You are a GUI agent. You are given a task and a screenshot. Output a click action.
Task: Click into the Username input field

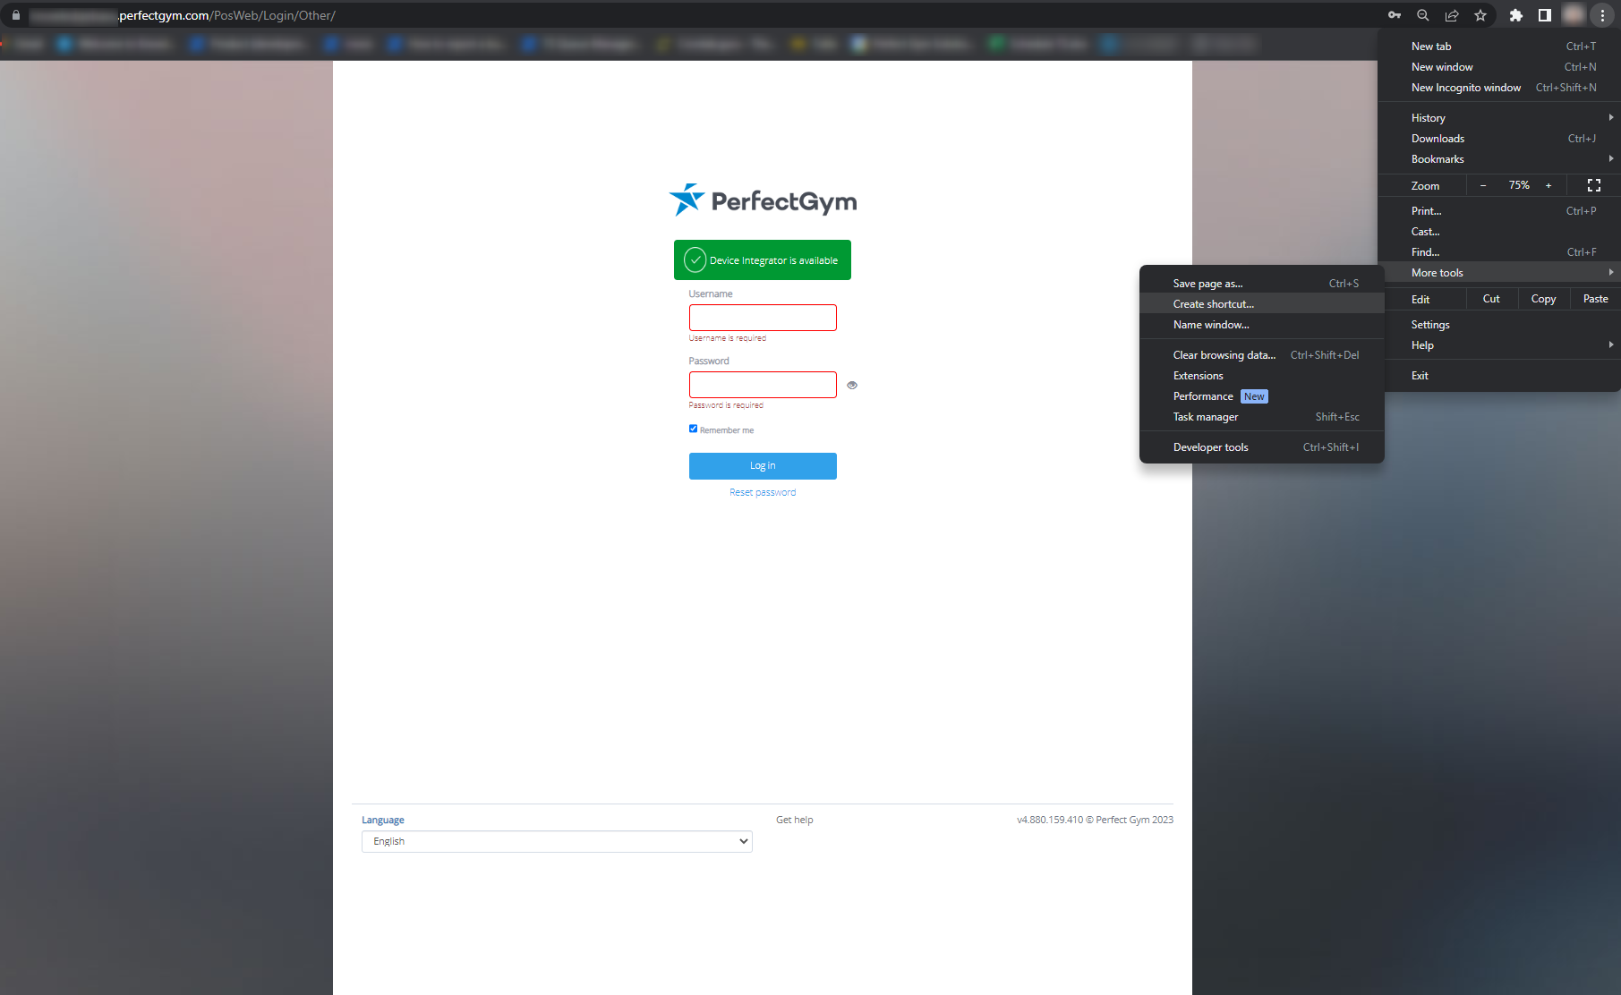pyautogui.click(x=763, y=318)
